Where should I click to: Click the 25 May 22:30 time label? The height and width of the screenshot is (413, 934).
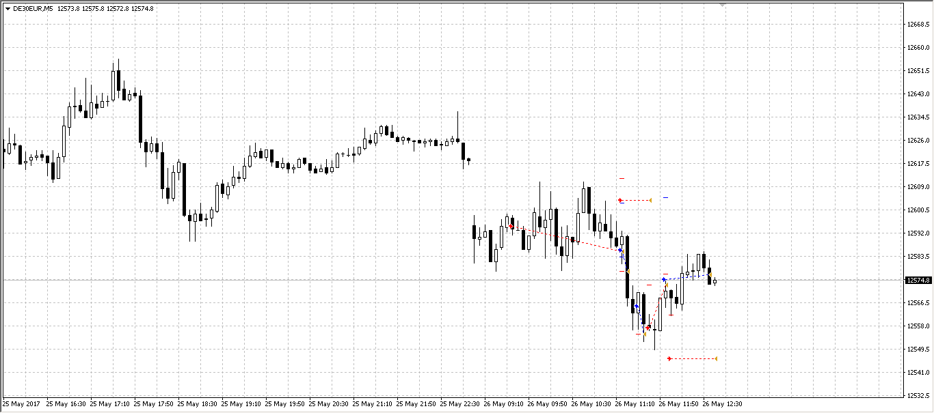pyautogui.click(x=461, y=404)
